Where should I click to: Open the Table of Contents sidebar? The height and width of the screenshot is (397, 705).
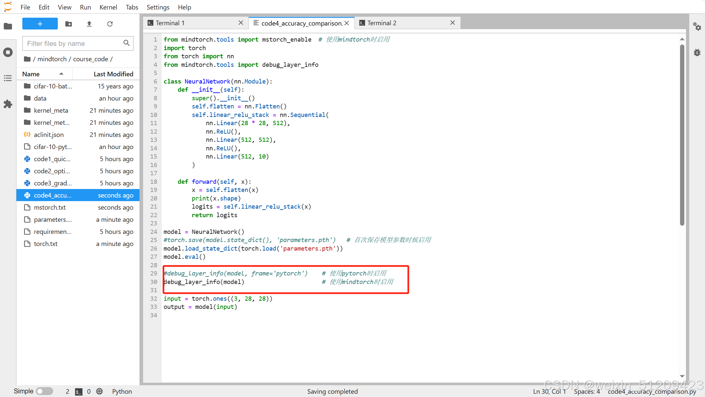point(8,78)
